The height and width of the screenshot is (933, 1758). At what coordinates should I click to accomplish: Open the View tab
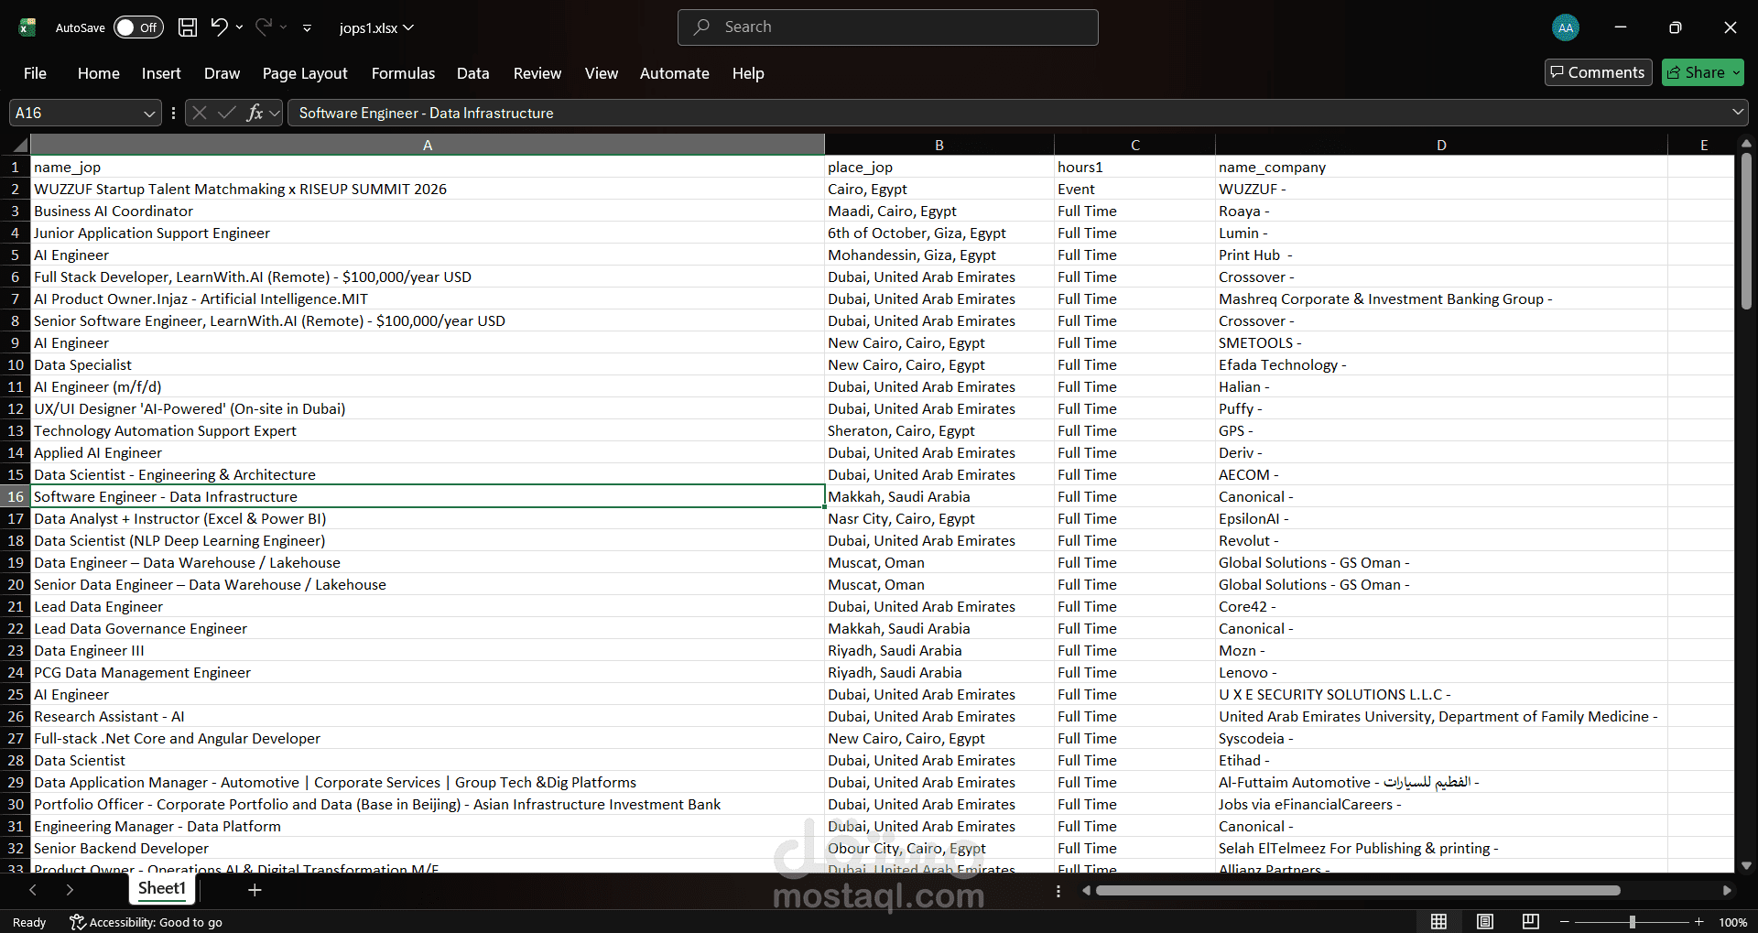602,73
